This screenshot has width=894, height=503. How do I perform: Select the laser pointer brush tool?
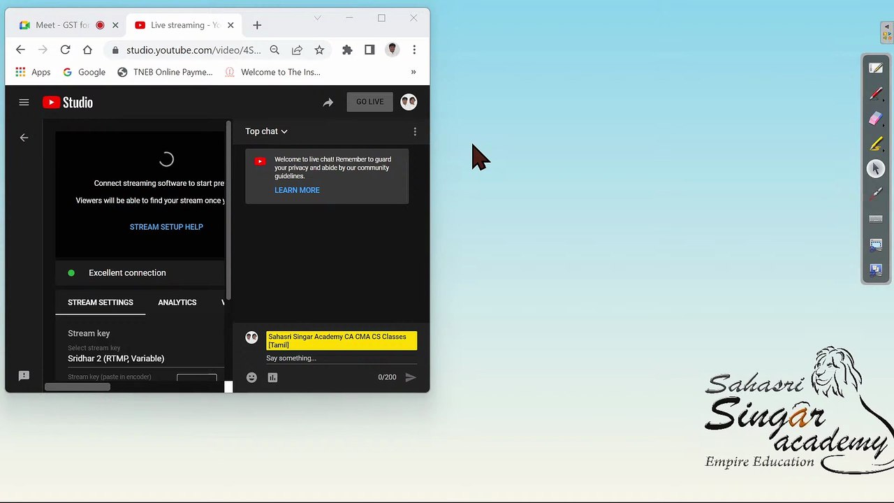point(876,194)
